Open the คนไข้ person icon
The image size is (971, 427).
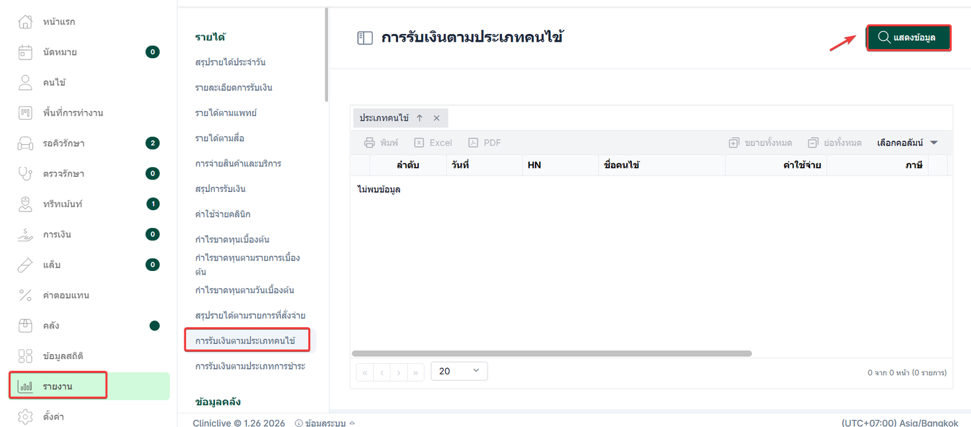[25, 82]
